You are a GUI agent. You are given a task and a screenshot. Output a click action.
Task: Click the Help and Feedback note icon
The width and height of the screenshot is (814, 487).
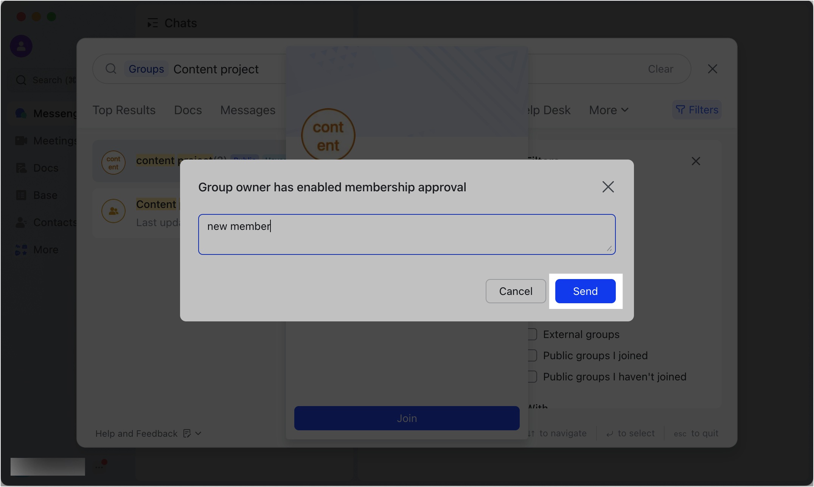(187, 433)
